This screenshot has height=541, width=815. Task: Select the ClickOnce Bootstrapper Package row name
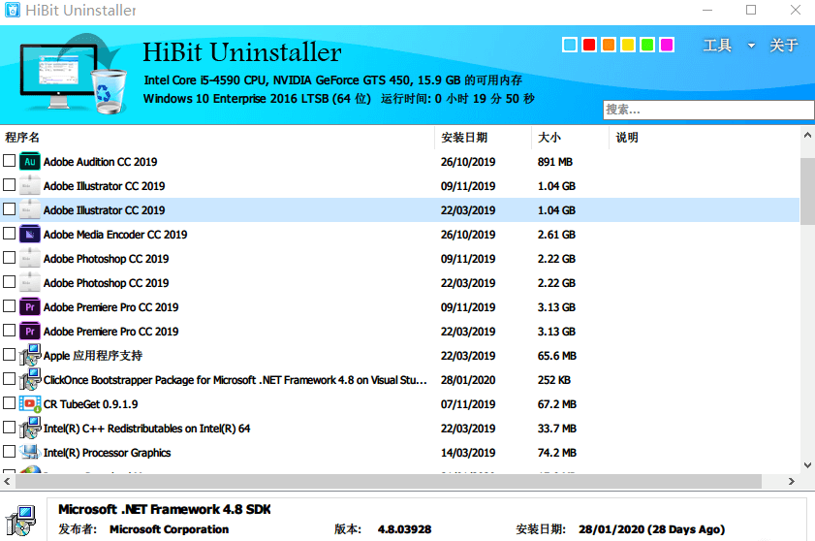coord(235,380)
